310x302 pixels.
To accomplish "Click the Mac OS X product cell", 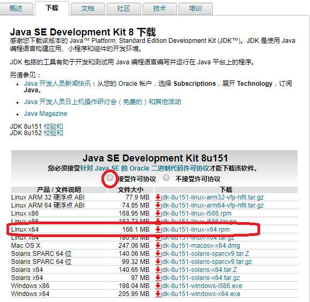I will [x=26, y=246].
